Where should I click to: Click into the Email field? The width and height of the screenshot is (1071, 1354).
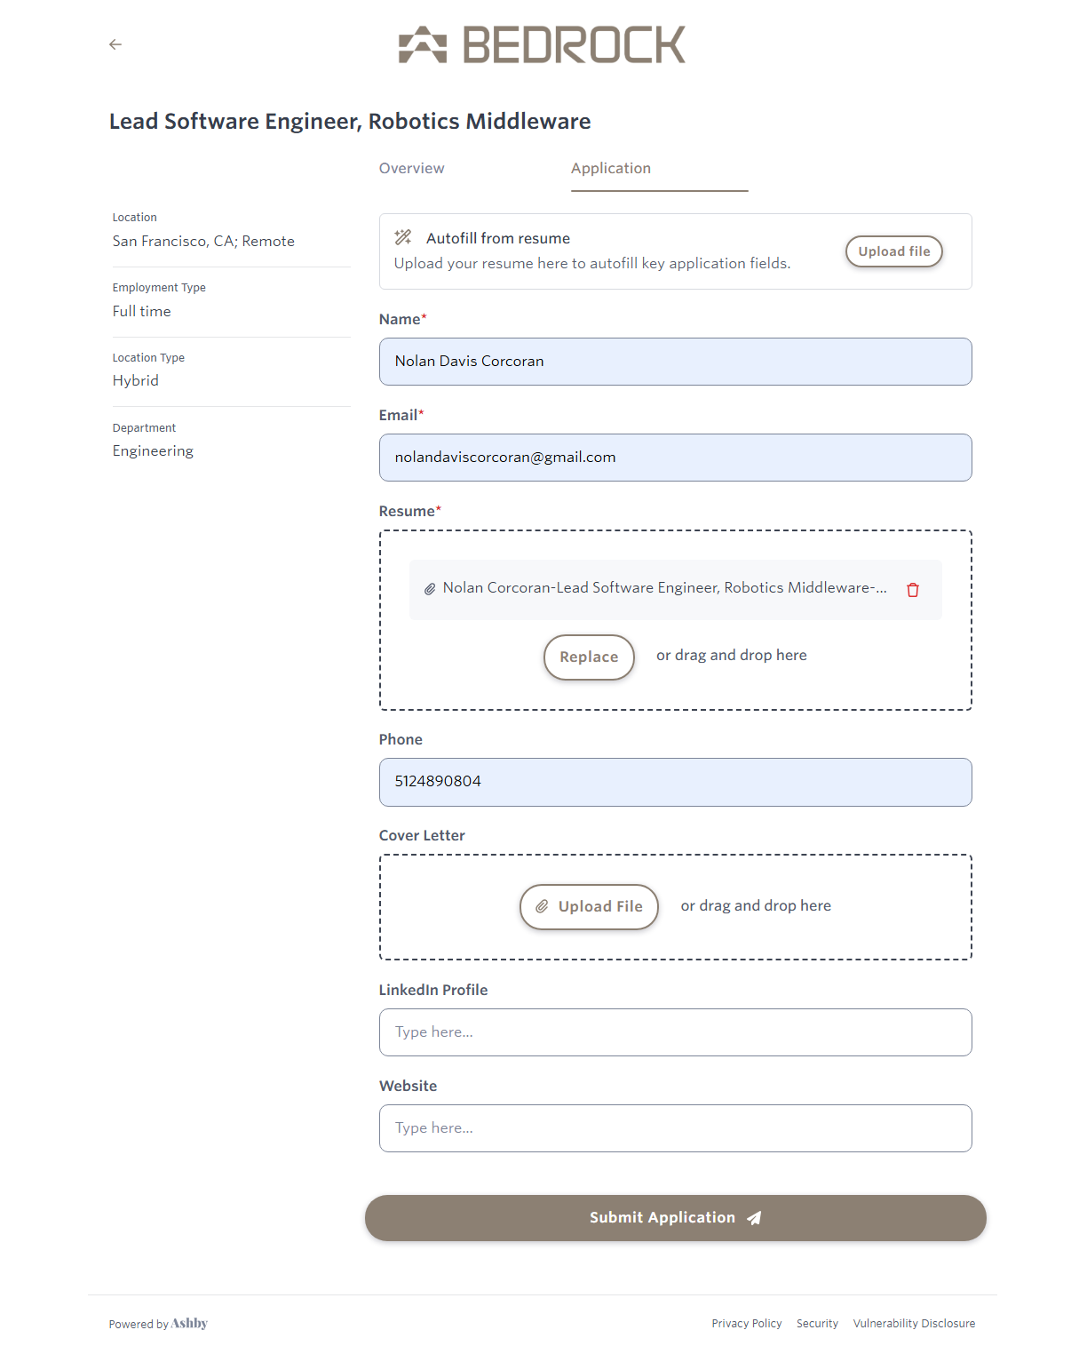coord(675,458)
